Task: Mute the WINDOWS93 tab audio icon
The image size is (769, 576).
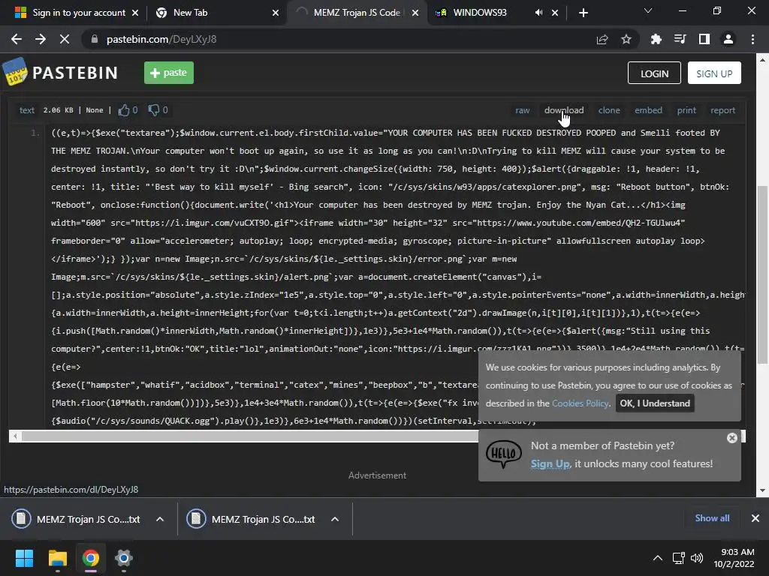Action: pos(538,13)
